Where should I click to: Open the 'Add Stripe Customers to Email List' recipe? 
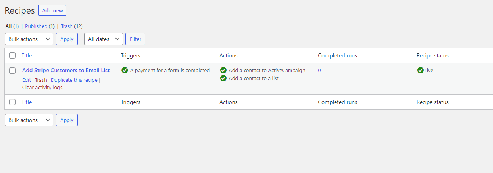66,71
